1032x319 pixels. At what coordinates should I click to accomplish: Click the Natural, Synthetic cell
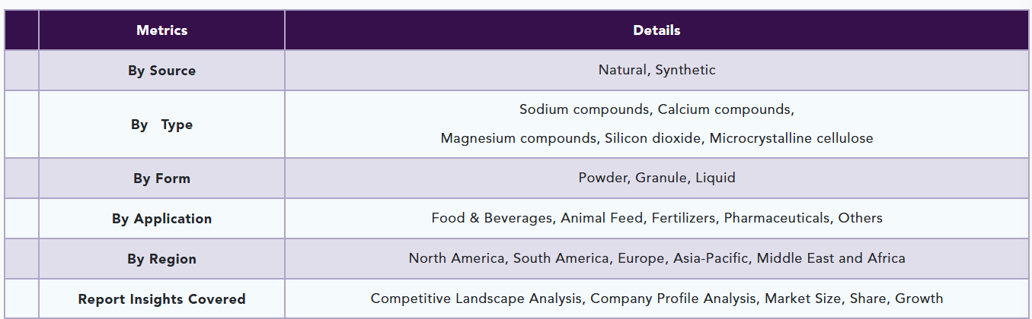(657, 70)
